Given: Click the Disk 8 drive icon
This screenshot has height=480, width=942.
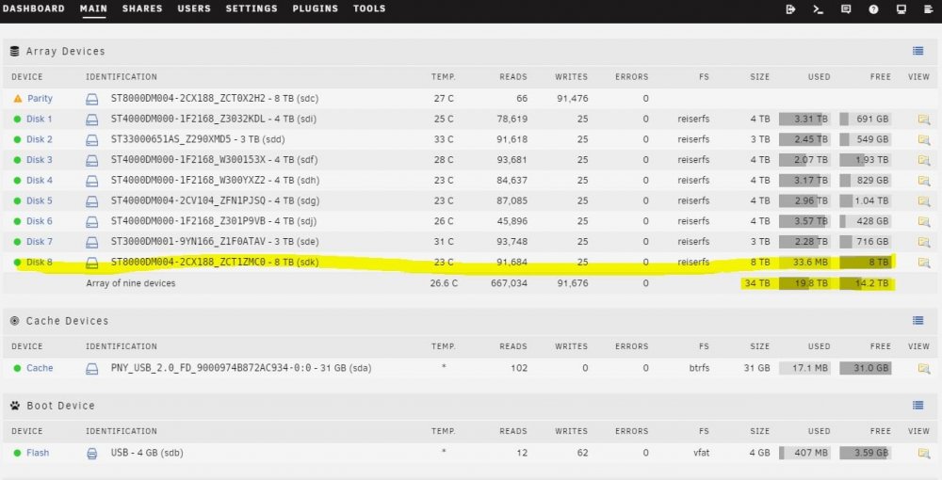Looking at the screenshot, I should coord(92,263).
